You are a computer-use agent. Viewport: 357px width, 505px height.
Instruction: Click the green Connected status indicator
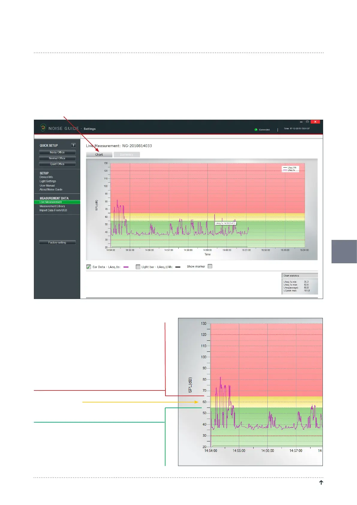256,130
